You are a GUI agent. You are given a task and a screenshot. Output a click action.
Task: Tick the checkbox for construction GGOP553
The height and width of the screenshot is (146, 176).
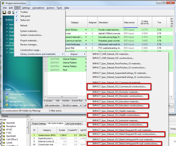tap(46, 66)
